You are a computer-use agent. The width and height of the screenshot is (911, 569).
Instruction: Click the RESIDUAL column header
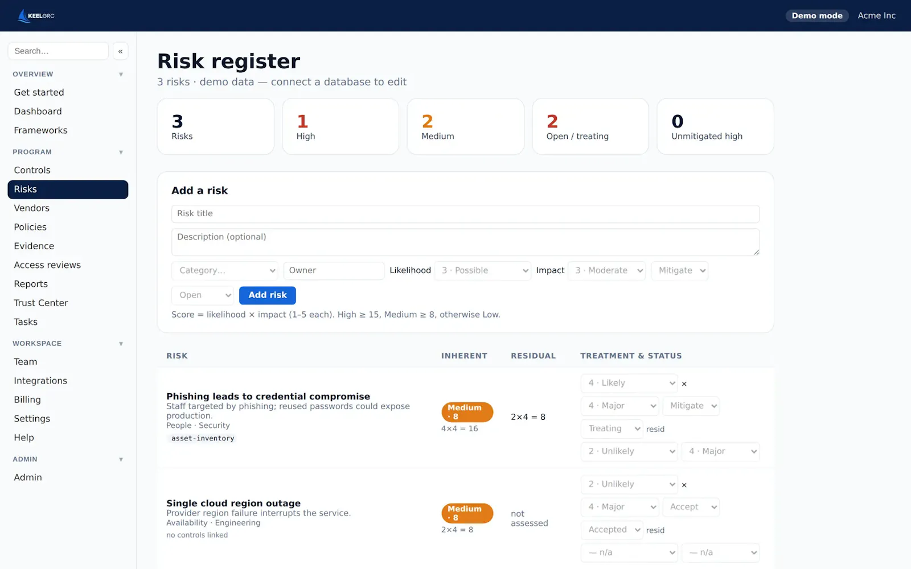(x=533, y=356)
